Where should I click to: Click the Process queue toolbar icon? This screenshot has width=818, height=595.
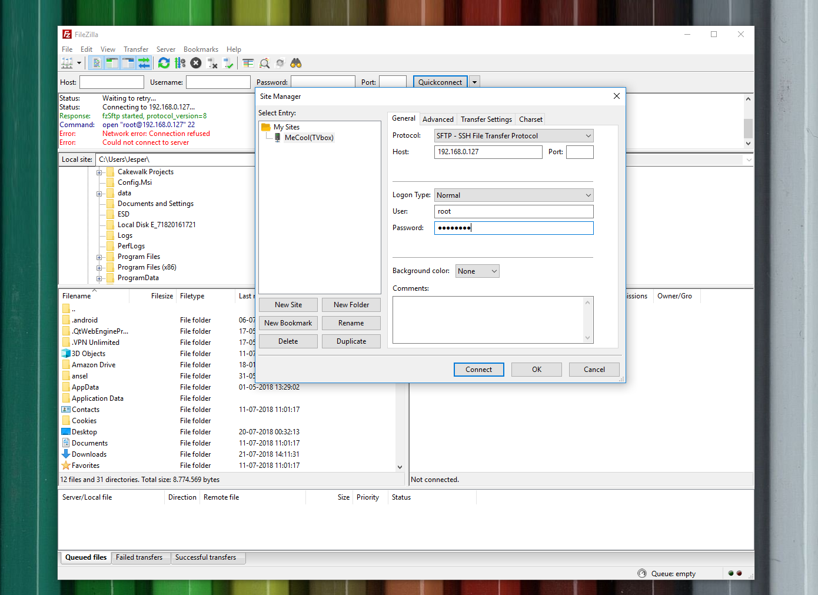point(180,63)
